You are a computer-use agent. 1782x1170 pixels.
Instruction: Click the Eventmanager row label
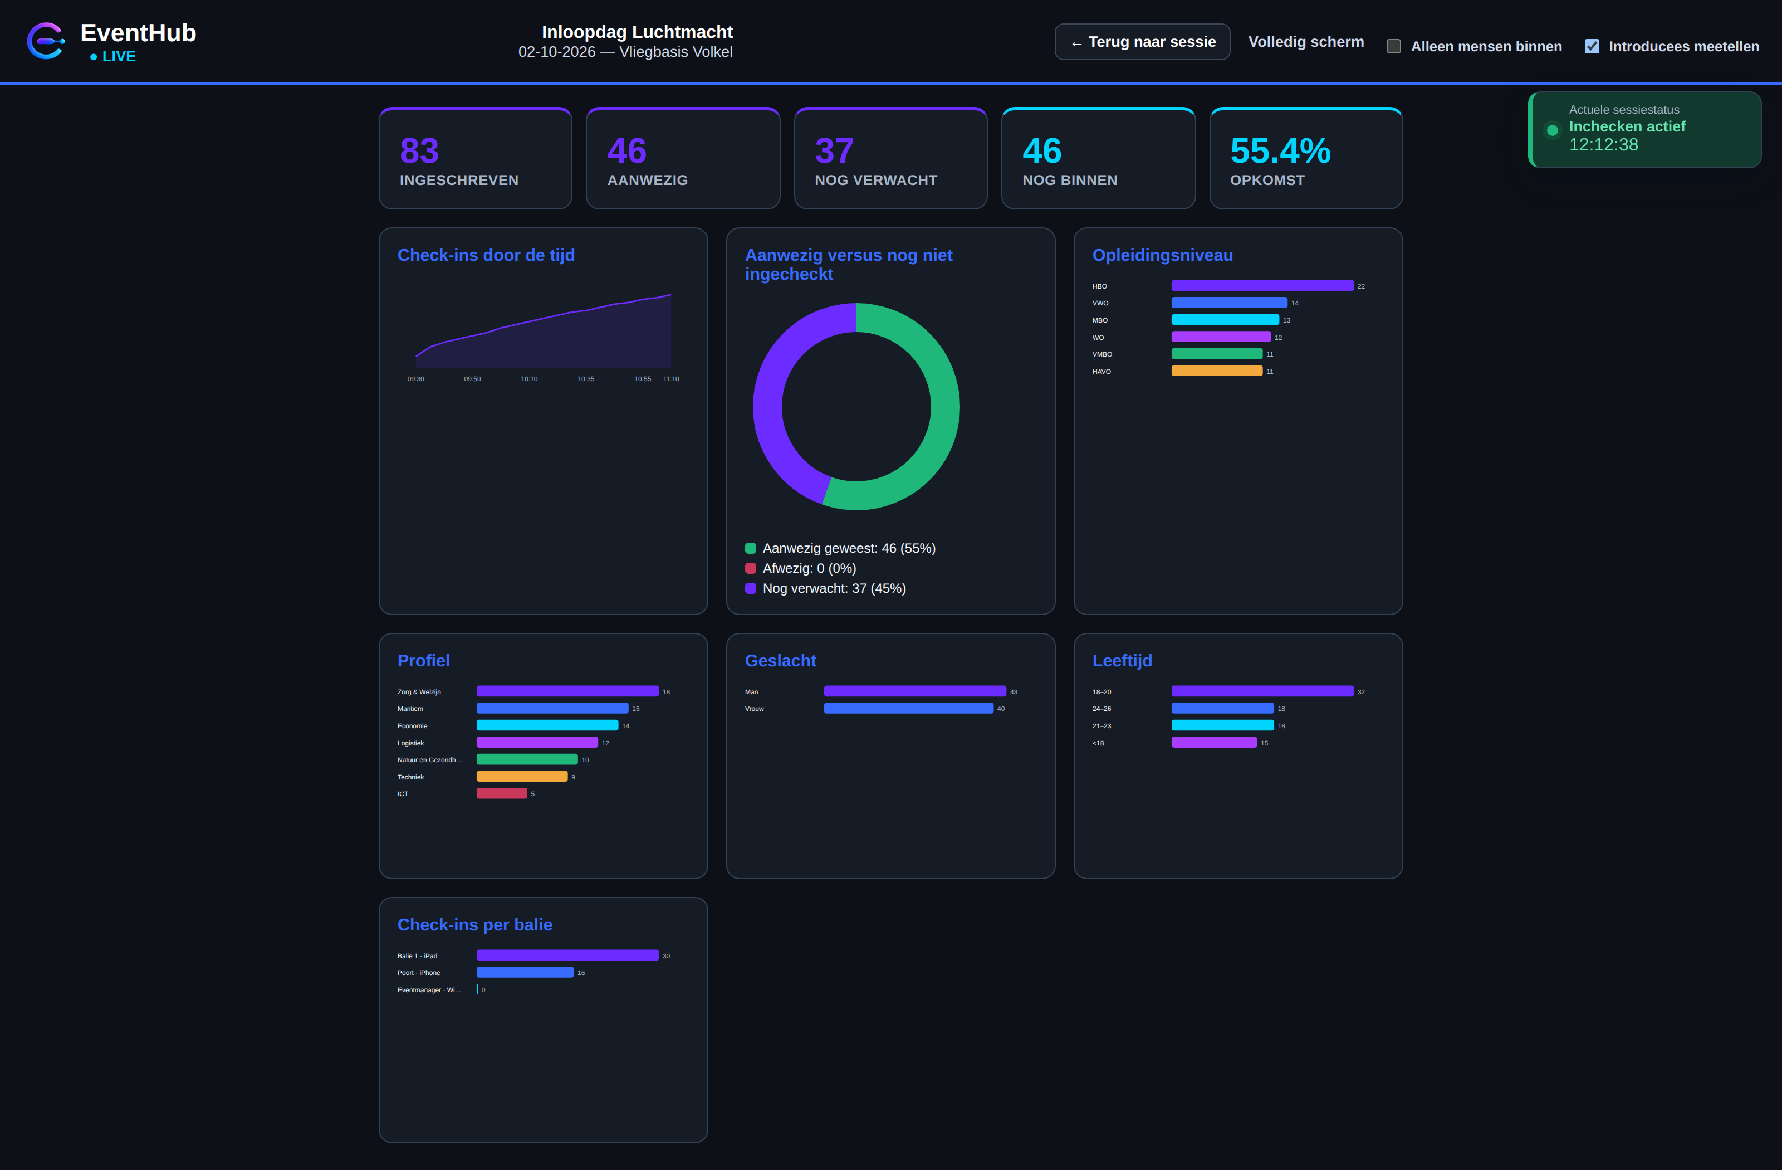[x=429, y=989]
